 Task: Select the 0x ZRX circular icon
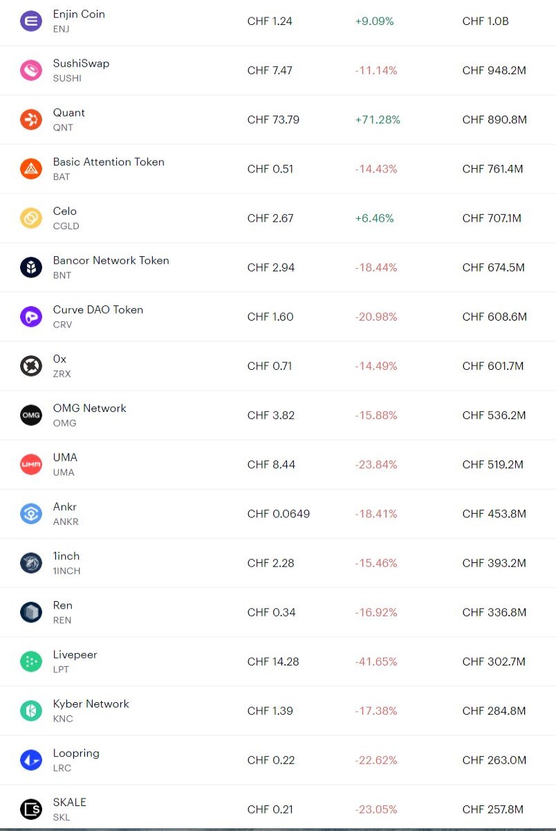pyautogui.click(x=31, y=366)
